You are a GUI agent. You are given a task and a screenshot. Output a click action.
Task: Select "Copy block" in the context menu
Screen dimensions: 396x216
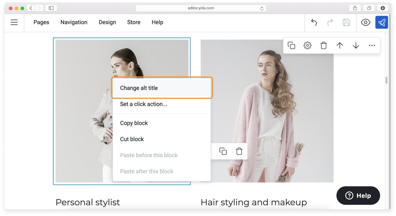click(x=134, y=123)
